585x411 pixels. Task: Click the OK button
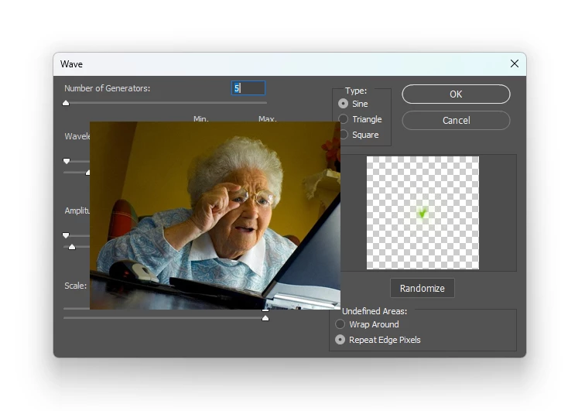pos(456,94)
